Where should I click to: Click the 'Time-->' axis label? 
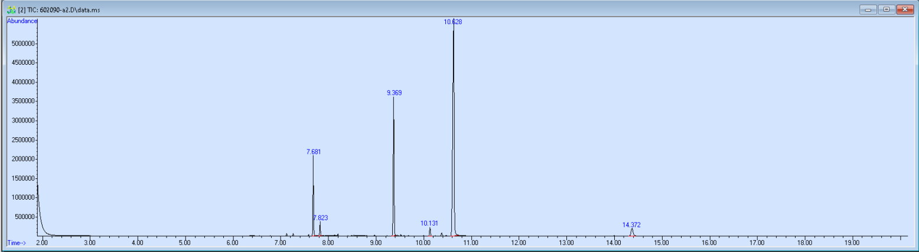click(16, 243)
